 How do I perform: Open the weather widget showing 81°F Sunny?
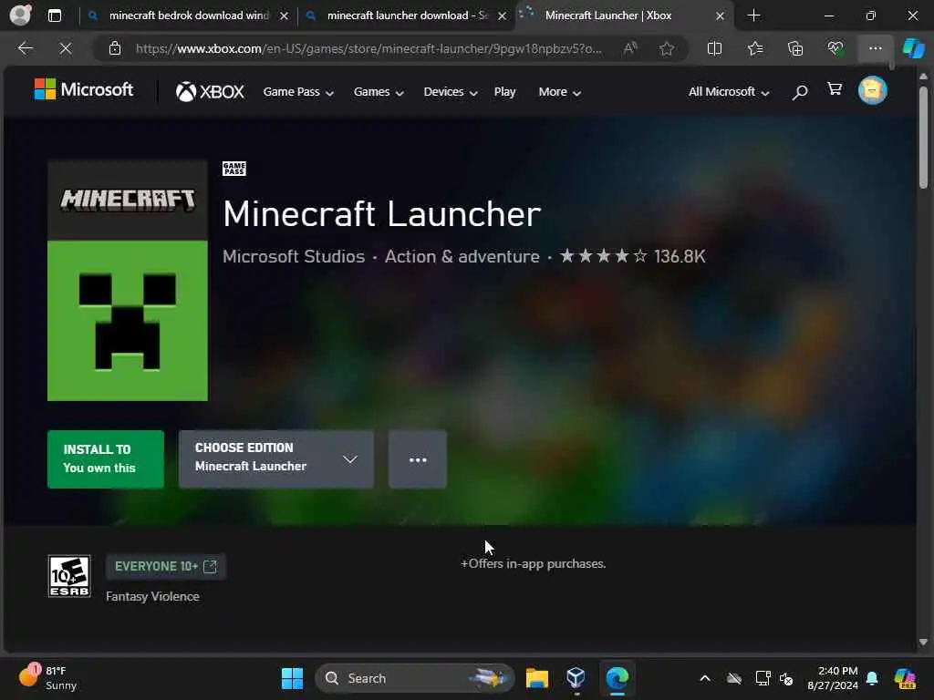47,678
